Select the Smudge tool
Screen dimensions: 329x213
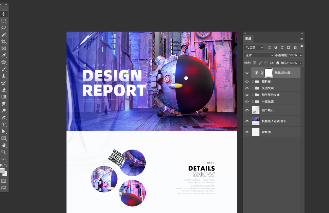(x=4, y=104)
